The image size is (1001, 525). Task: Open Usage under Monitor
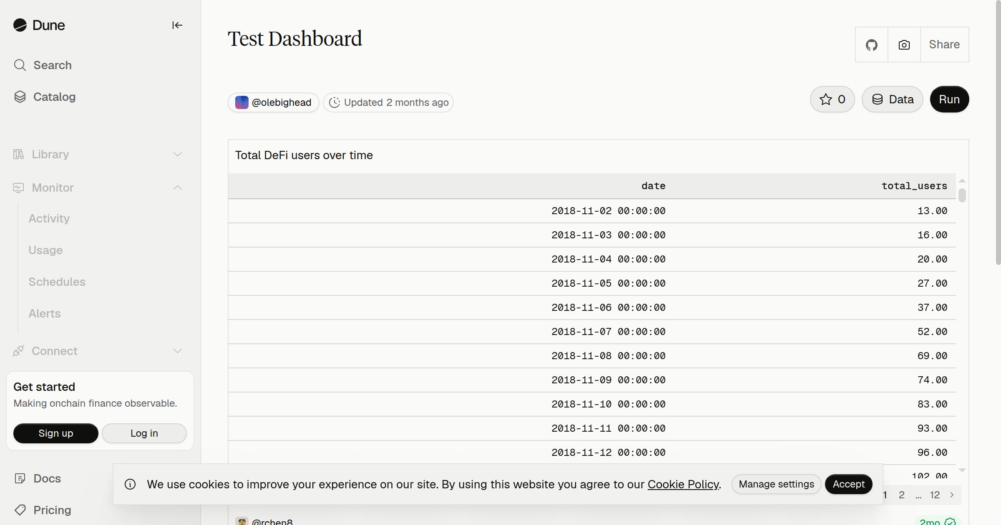pyautogui.click(x=45, y=250)
